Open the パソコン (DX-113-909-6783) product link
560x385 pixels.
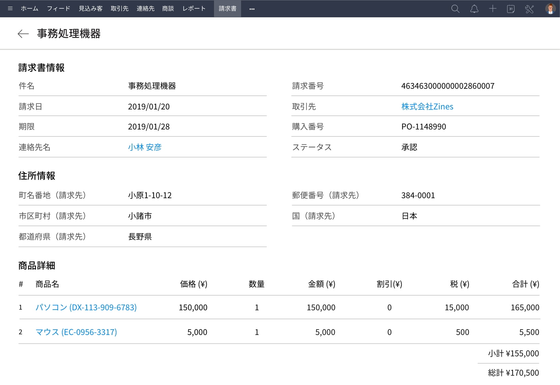(86, 307)
